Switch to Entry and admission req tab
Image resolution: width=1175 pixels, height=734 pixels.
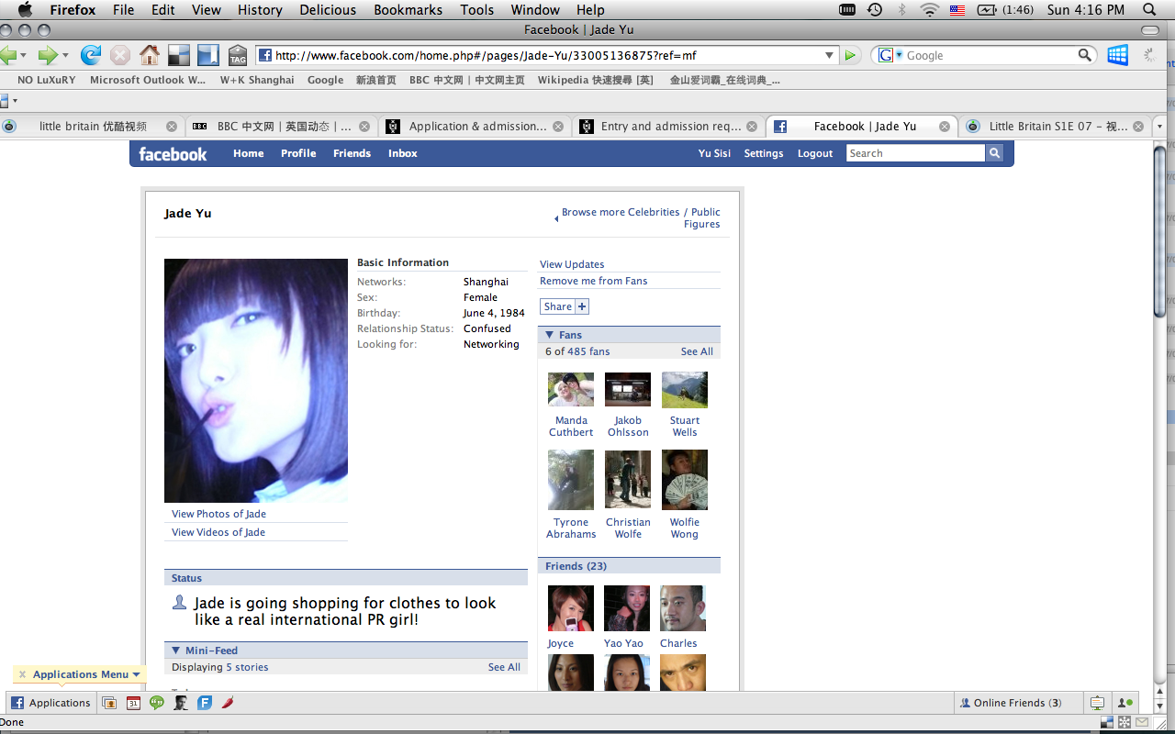667,127
